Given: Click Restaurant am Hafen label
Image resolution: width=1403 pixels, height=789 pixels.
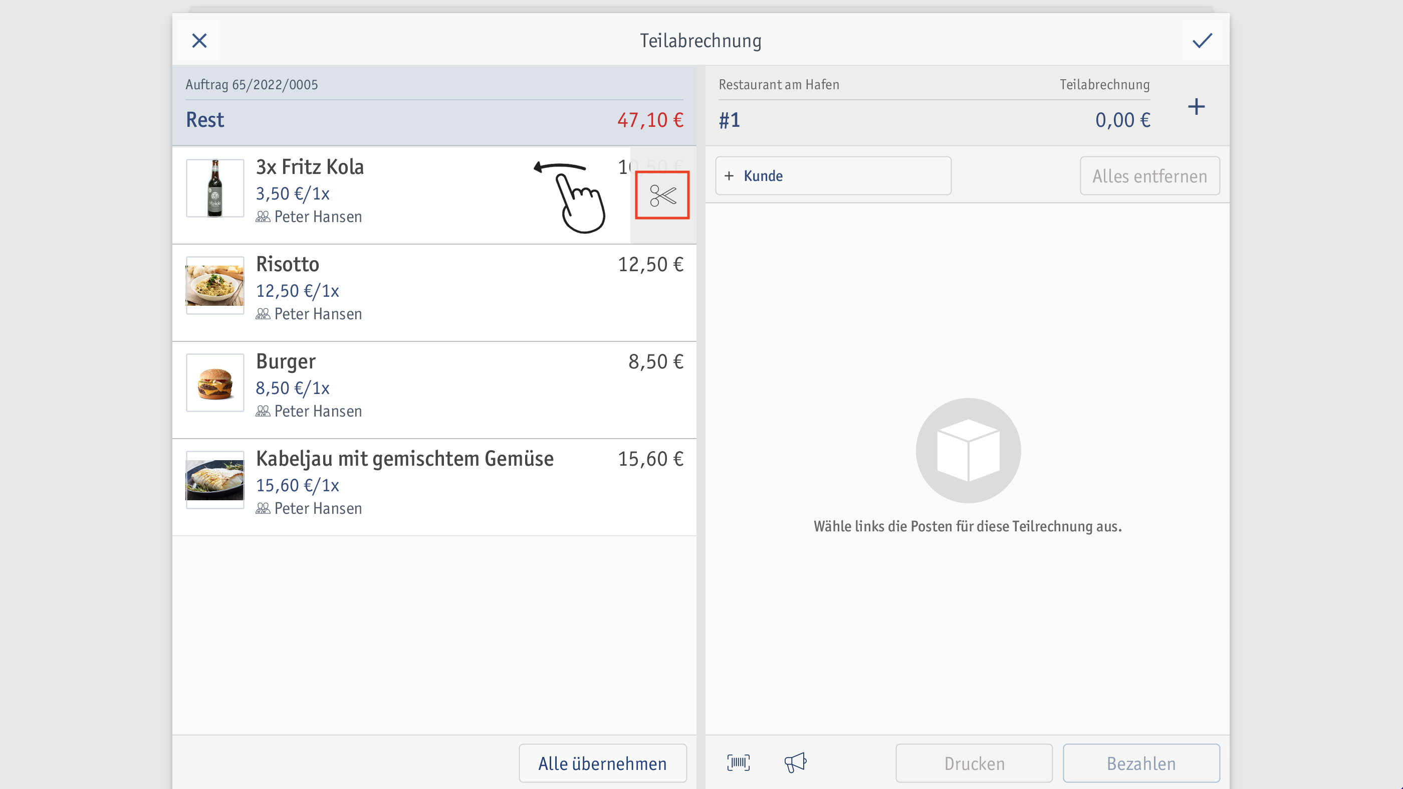Looking at the screenshot, I should click(779, 84).
